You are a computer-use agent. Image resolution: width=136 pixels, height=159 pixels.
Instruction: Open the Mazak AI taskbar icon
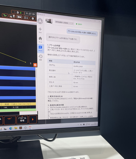click(25, 128)
